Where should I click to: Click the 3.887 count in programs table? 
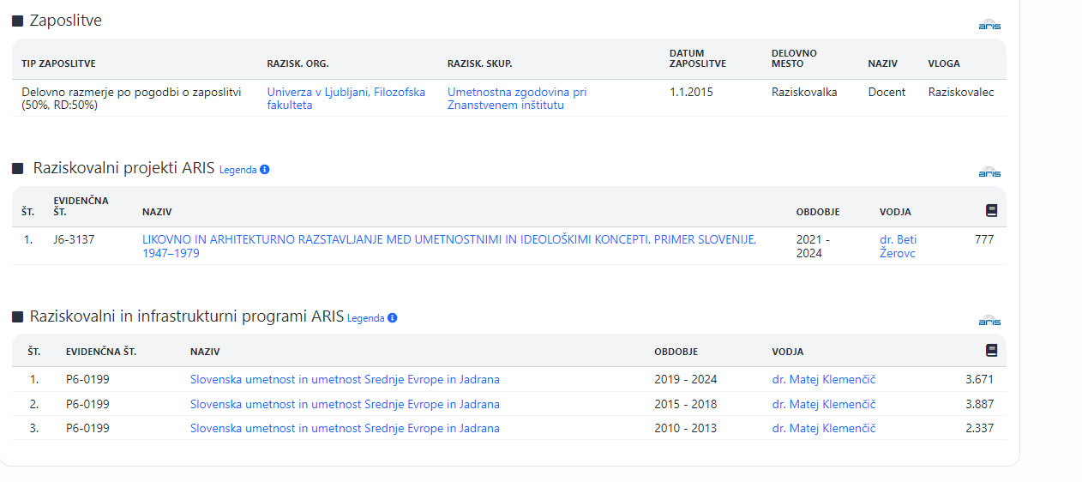point(979,404)
